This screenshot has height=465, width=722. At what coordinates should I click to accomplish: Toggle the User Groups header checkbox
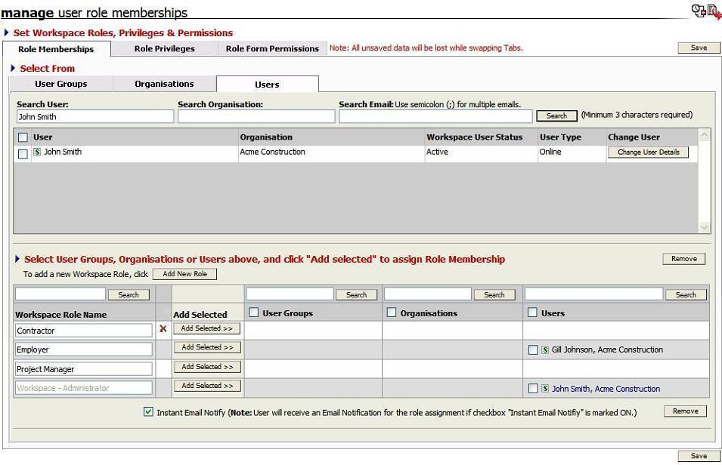[253, 313]
